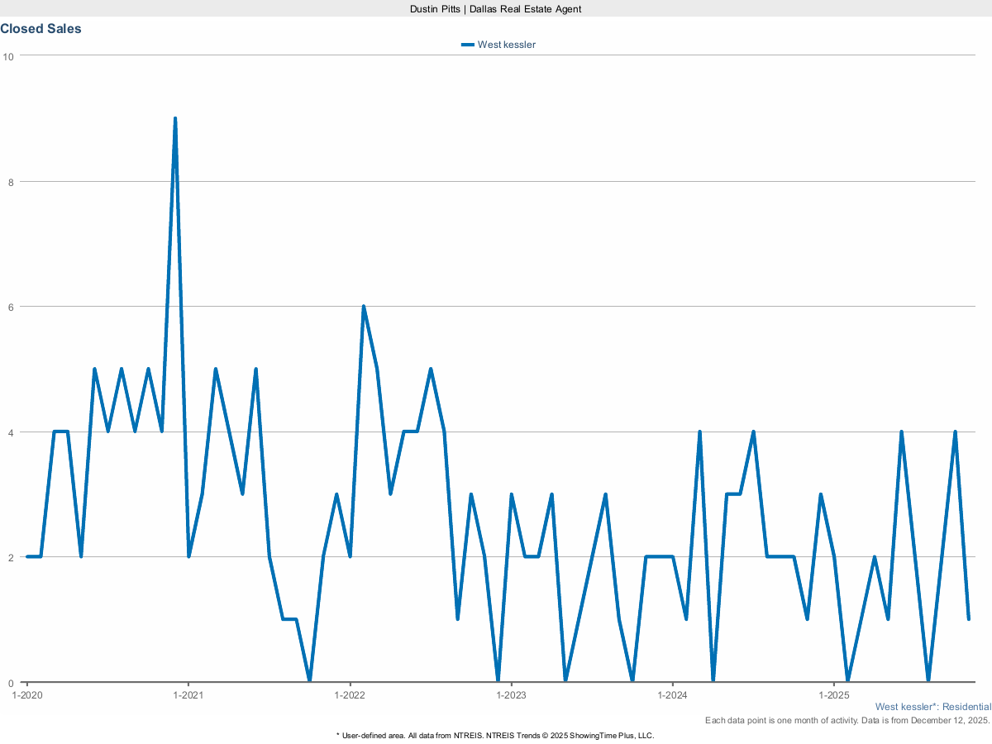Click the y-axis label 8
Screen dimensions: 992x744
[11, 182]
